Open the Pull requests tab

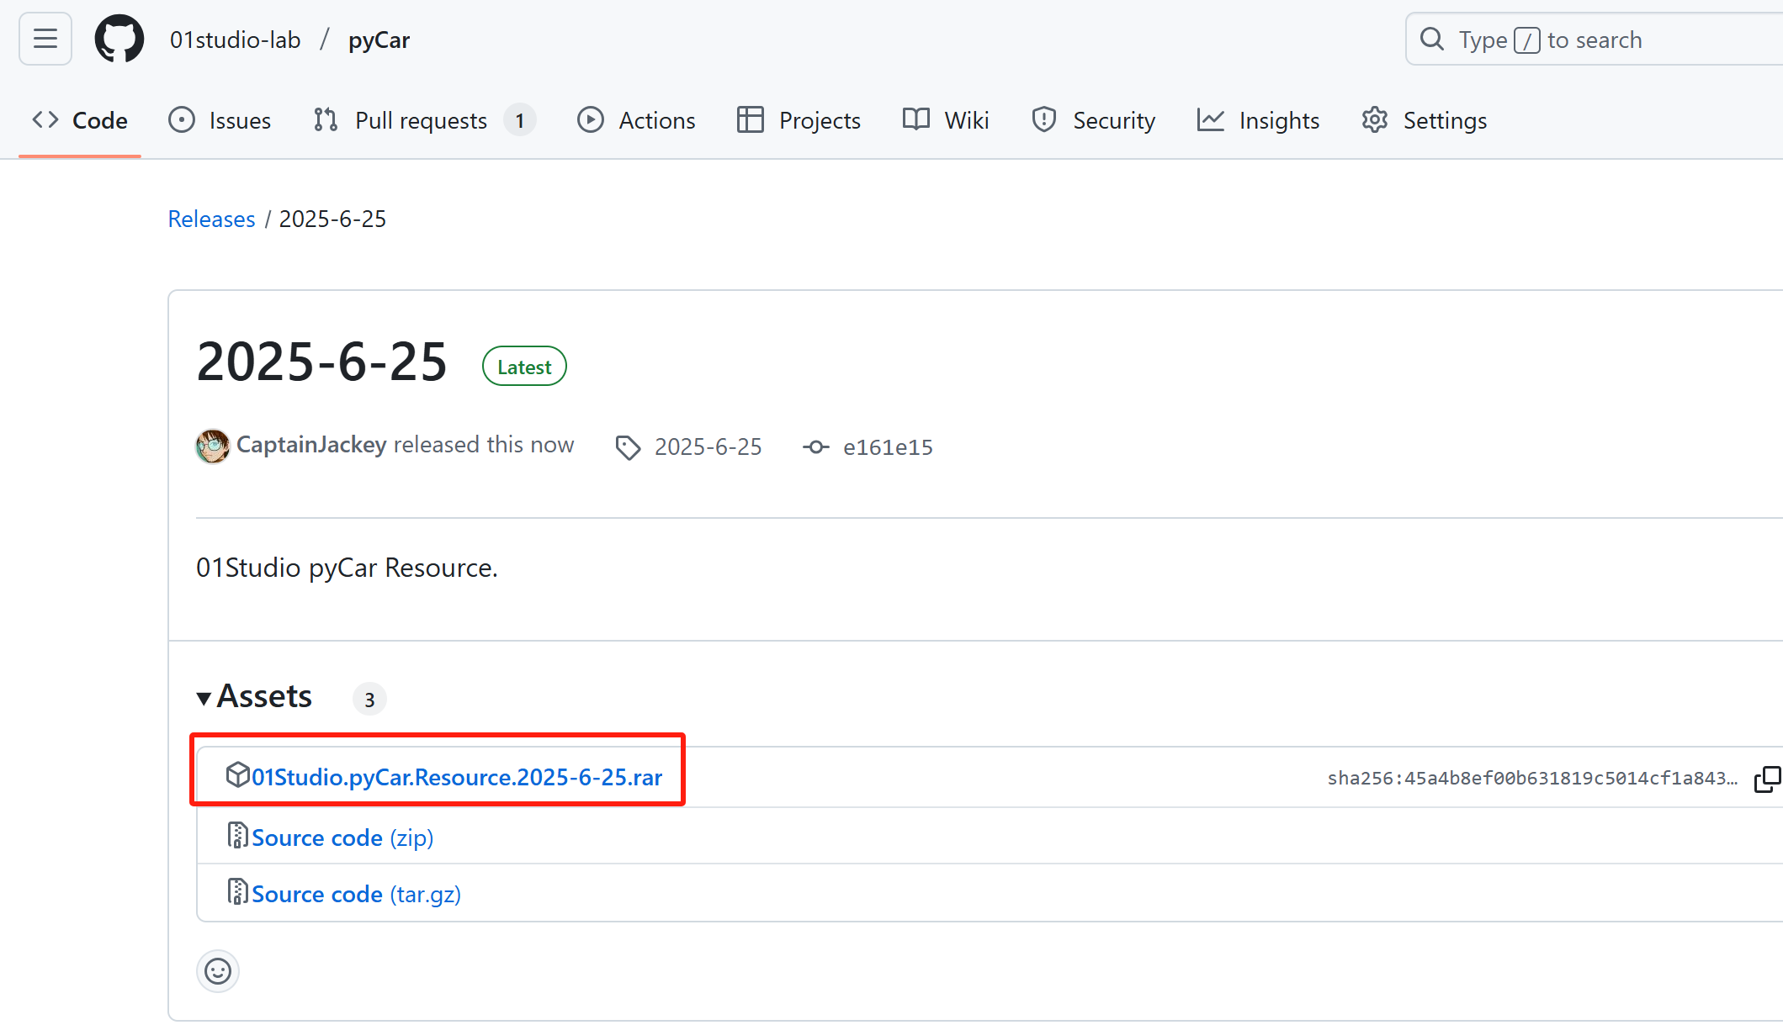click(x=425, y=120)
